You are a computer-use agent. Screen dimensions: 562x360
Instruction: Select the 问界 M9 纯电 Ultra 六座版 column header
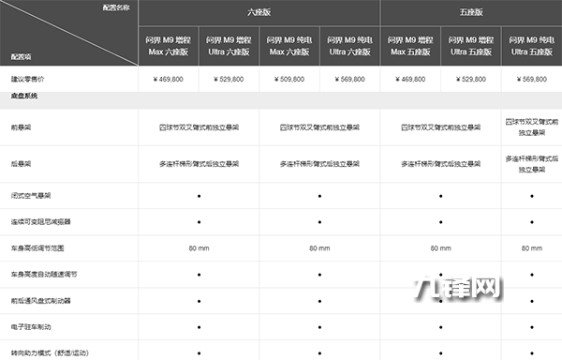click(x=349, y=46)
